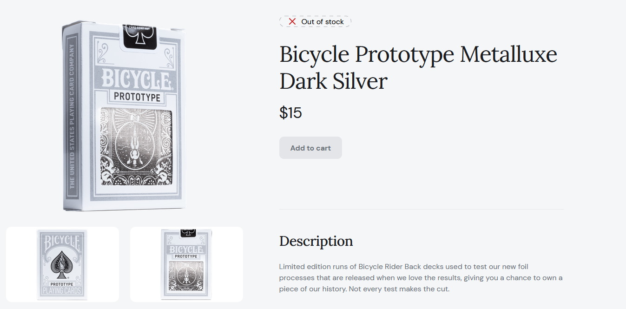Viewport: 626px width, 309px height.
Task: Click the BICYCLE text in second thumbnail
Action: coord(187,249)
